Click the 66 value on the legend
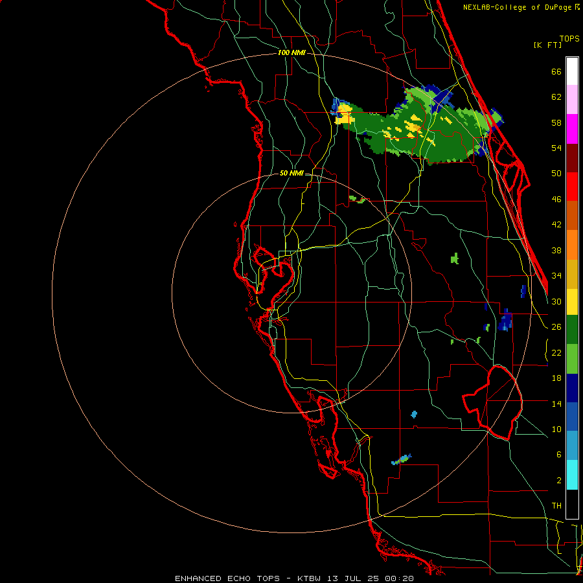583x583 pixels. coord(556,71)
